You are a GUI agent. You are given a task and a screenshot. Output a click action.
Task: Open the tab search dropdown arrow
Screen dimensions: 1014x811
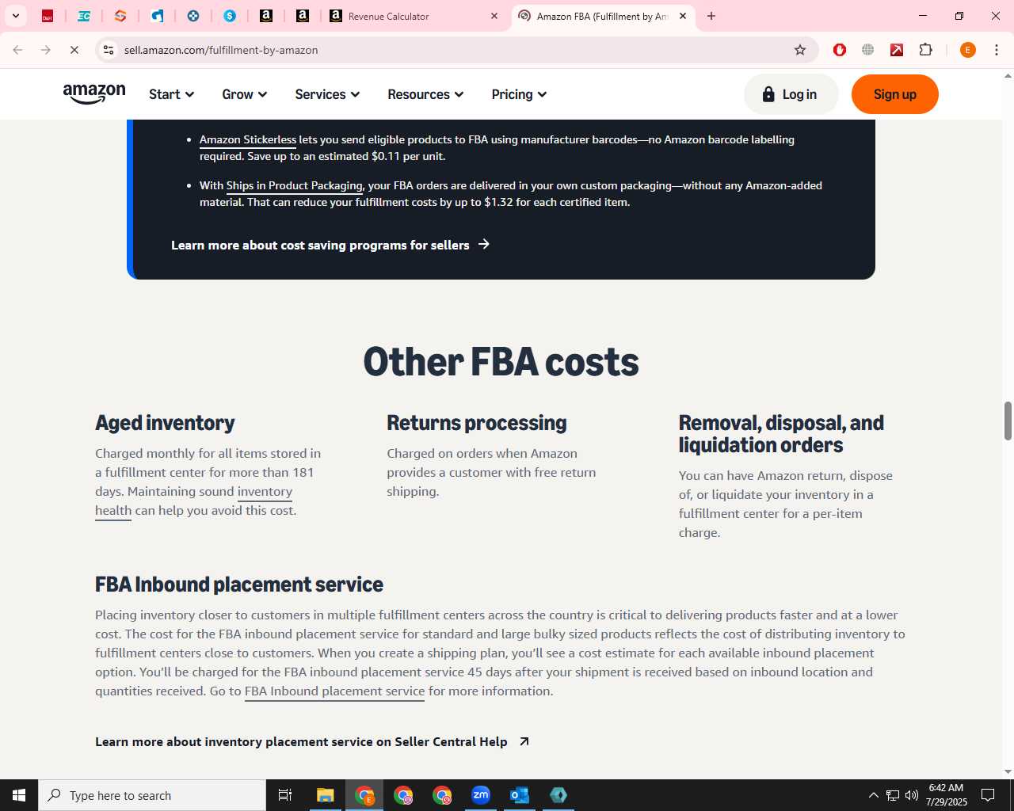16,16
